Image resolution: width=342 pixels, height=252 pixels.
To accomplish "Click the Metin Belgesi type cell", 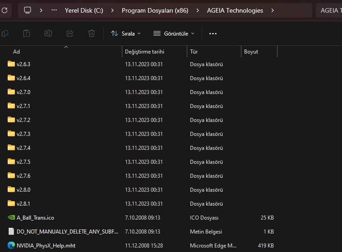I will coord(206,232).
